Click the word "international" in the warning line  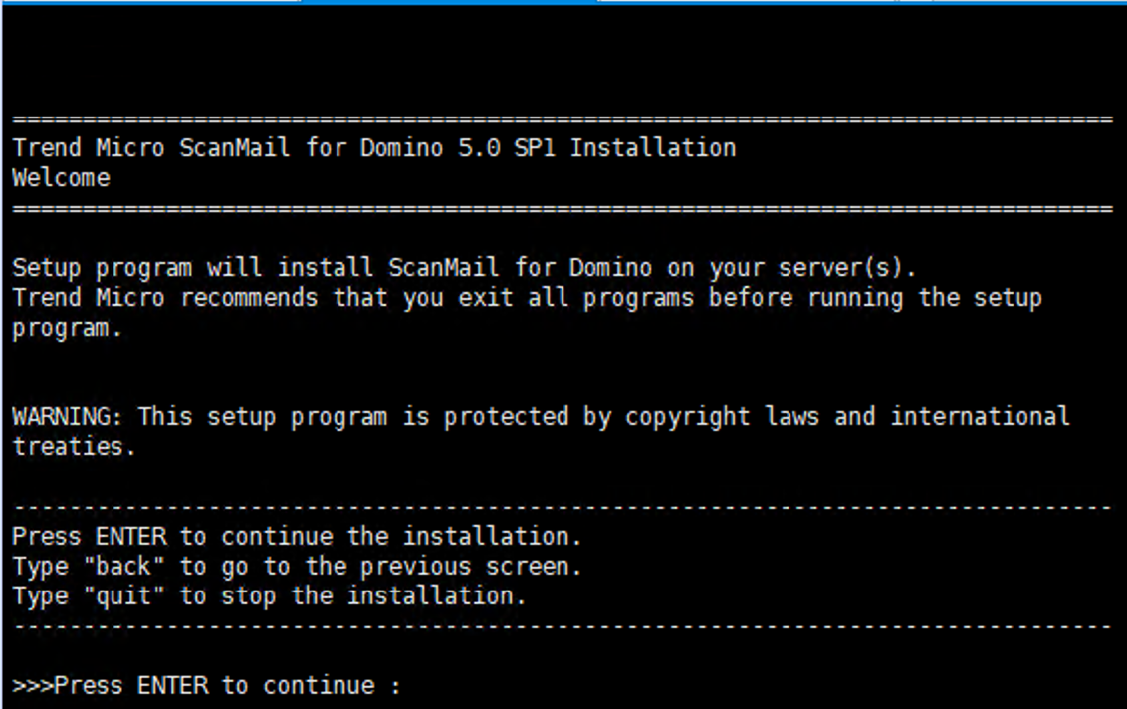(x=980, y=417)
